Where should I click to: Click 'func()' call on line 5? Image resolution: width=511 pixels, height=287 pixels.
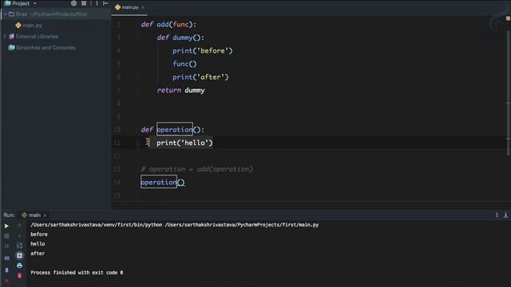[x=184, y=64]
